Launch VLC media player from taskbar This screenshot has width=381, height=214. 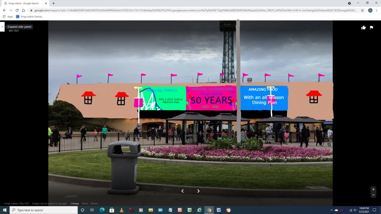click(122, 210)
